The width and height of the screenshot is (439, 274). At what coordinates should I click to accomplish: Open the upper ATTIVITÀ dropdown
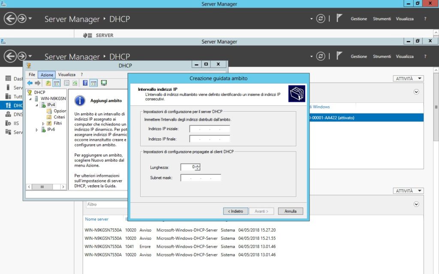pyautogui.click(x=408, y=79)
